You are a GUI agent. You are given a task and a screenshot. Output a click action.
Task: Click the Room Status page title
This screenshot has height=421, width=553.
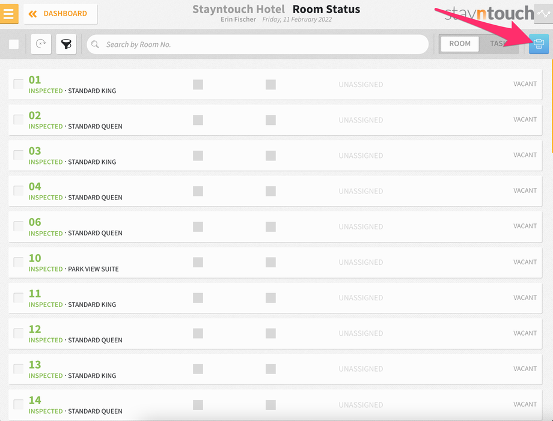click(326, 9)
